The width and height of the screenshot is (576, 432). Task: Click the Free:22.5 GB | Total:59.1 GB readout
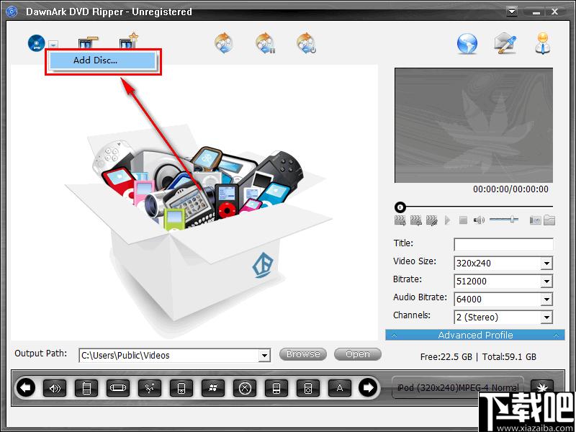tap(478, 356)
